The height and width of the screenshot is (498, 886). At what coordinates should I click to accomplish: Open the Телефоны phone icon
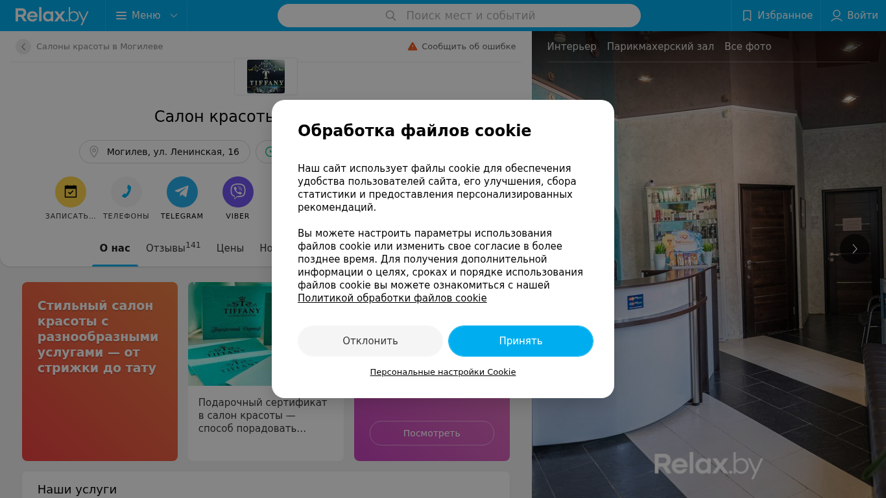pos(126,192)
